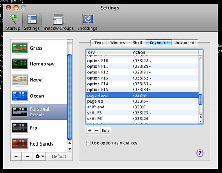222x173 pixels.
Task: Select the Ocean profile thumbnail
Action: click(x=20, y=96)
